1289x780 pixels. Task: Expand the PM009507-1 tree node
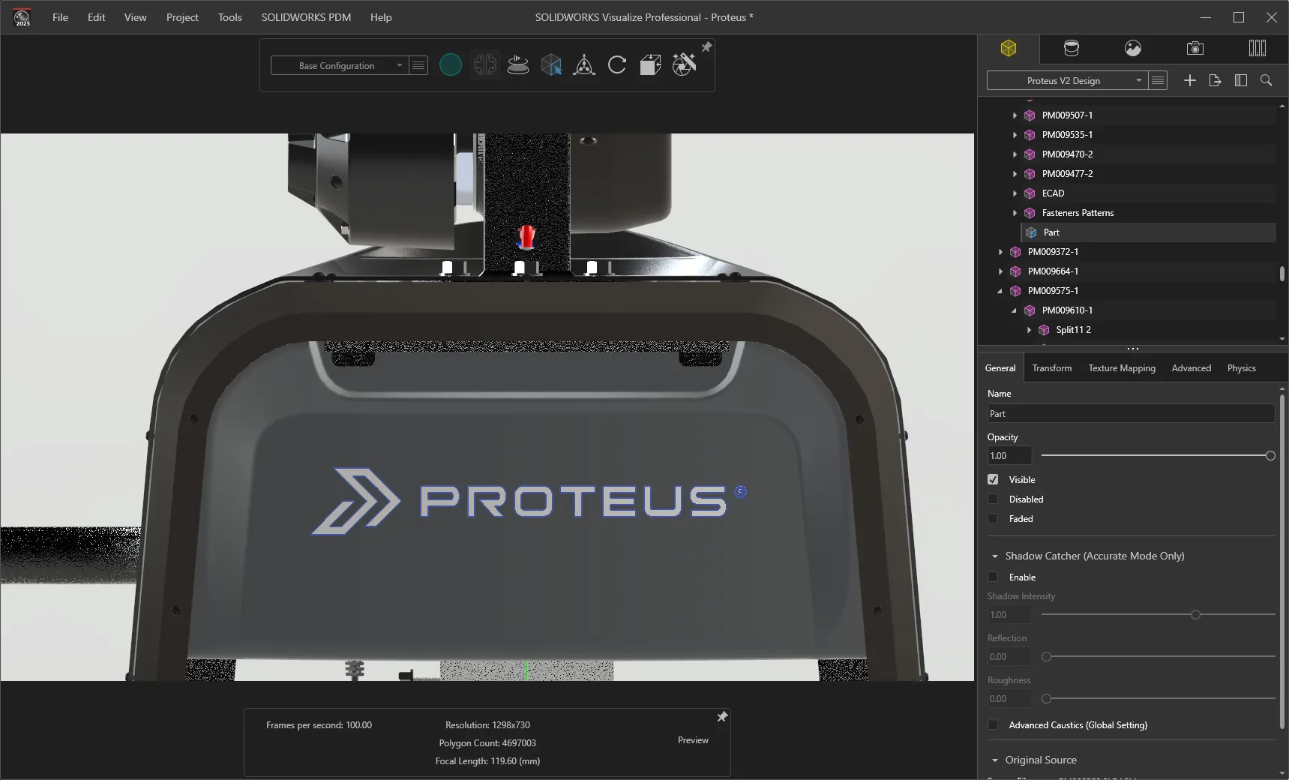[x=1015, y=115]
